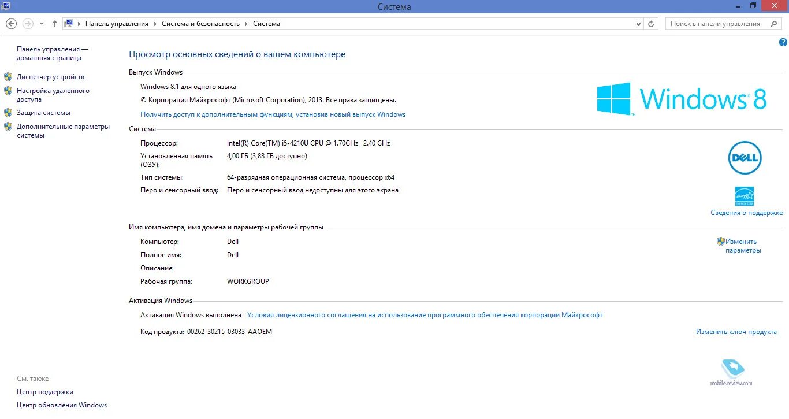Click the 'WORKGROUP' workgroup value
Screen dimensions: 789x419
coord(248,281)
